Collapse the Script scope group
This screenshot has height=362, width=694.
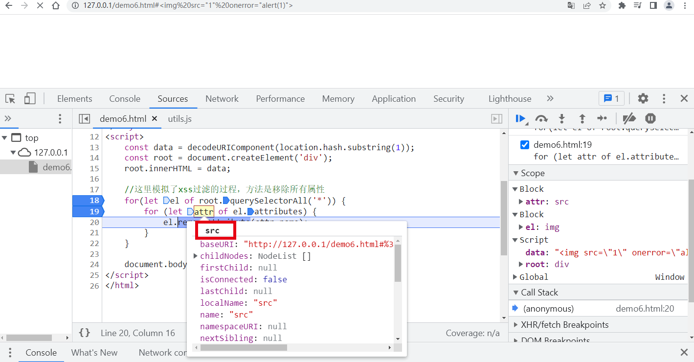[x=515, y=240]
